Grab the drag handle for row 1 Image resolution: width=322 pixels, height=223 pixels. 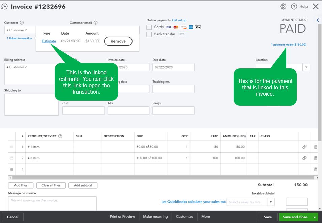pyautogui.click(x=12, y=147)
